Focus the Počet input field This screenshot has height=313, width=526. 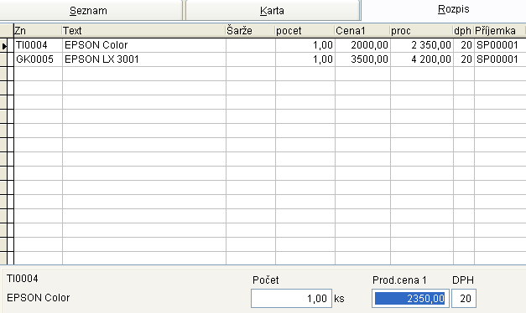click(291, 298)
